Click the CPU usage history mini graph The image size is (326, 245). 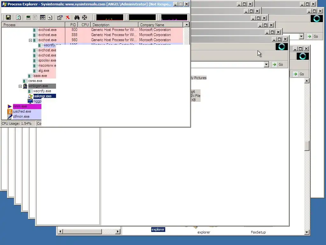click(x=110, y=18)
